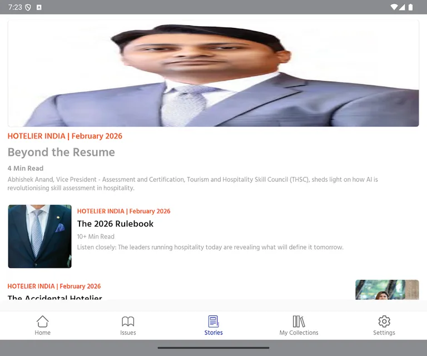Tap the shield icon in status bar
Image resolution: width=427 pixels, height=356 pixels.
click(x=28, y=7)
